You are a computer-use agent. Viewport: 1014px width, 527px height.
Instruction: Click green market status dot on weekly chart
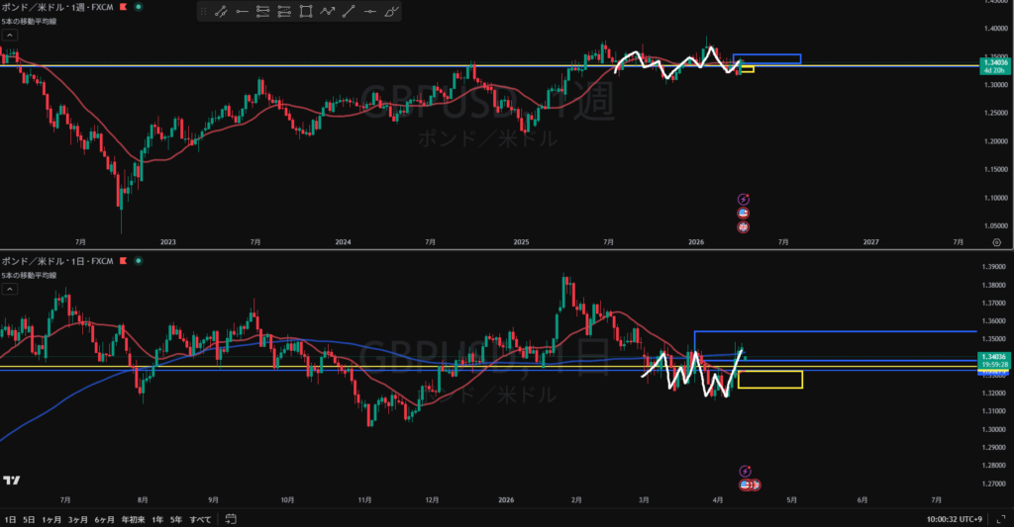137,7
